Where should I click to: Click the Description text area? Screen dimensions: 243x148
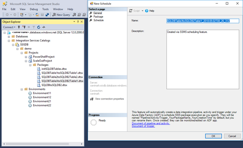coord(203,59)
